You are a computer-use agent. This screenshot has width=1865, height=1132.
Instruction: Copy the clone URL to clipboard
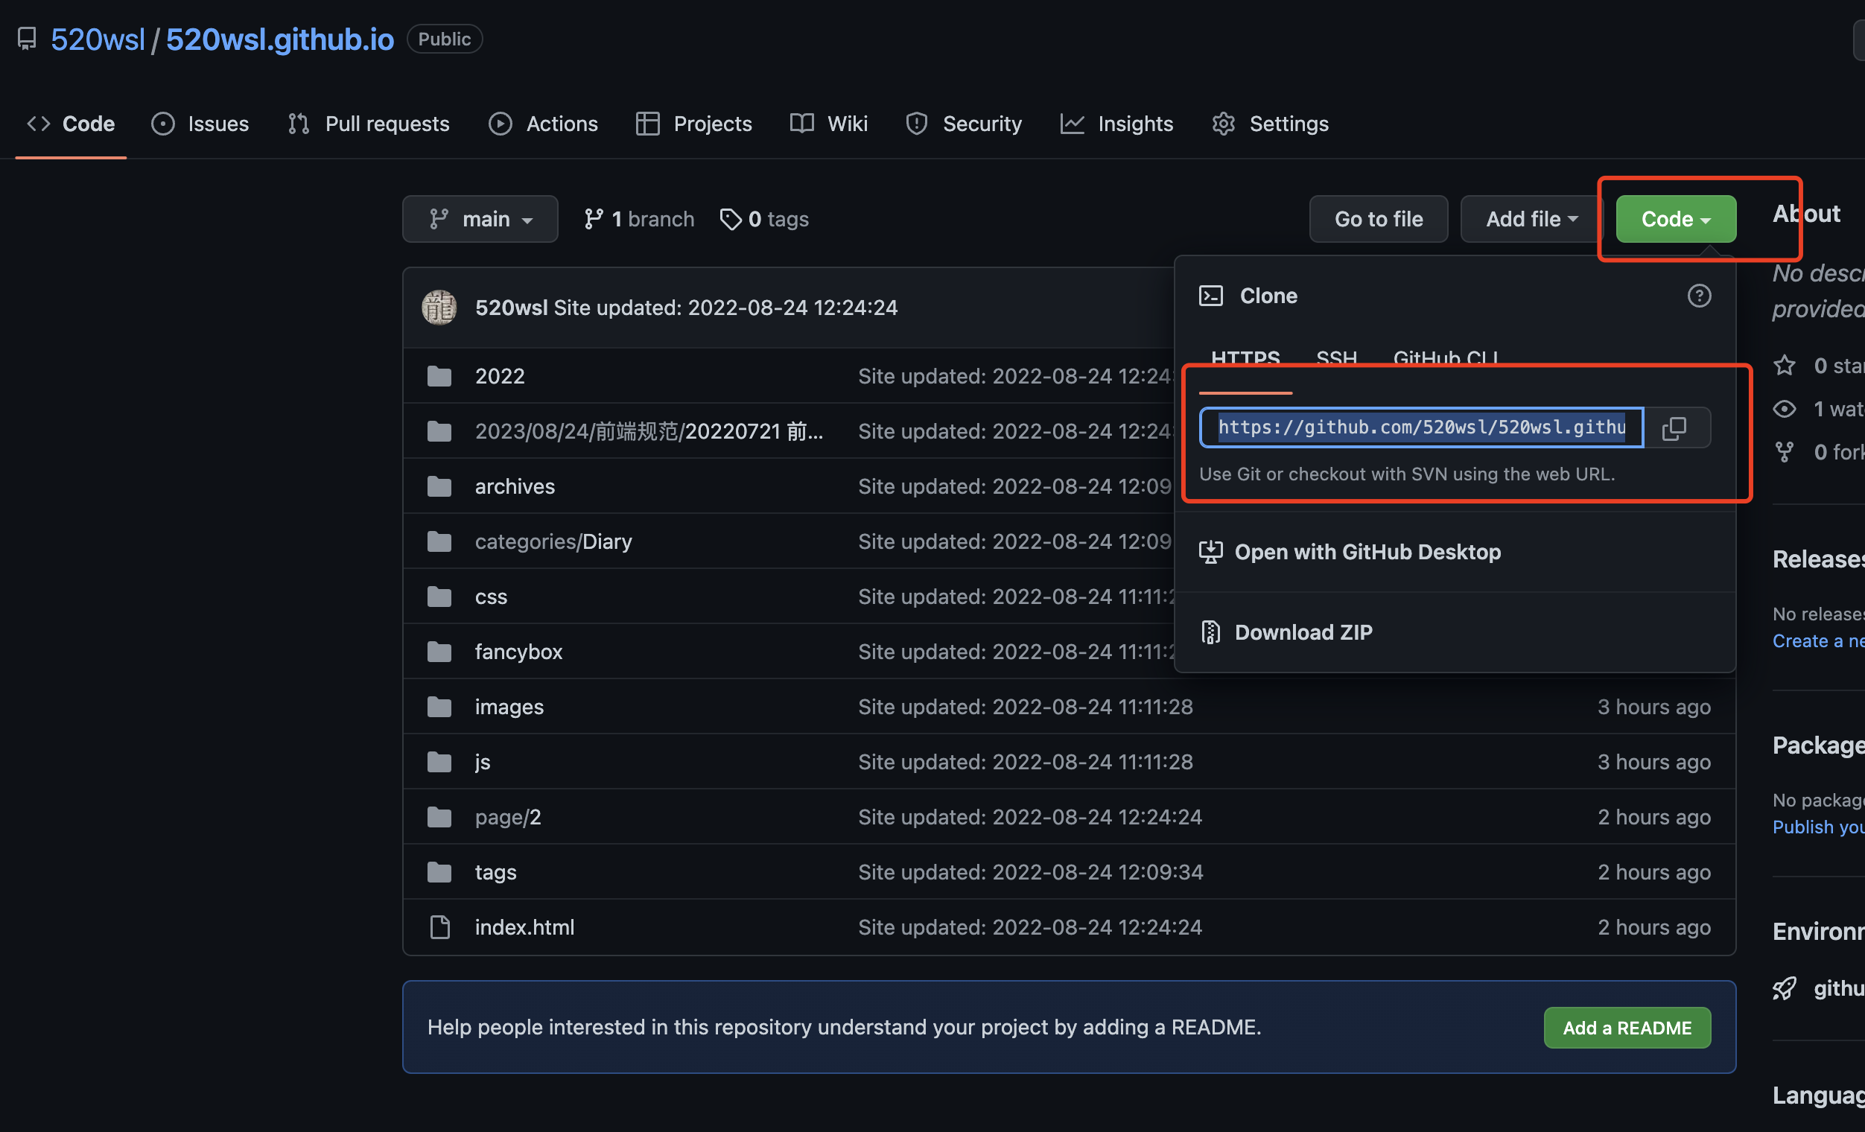pyautogui.click(x=1676, y=427)
